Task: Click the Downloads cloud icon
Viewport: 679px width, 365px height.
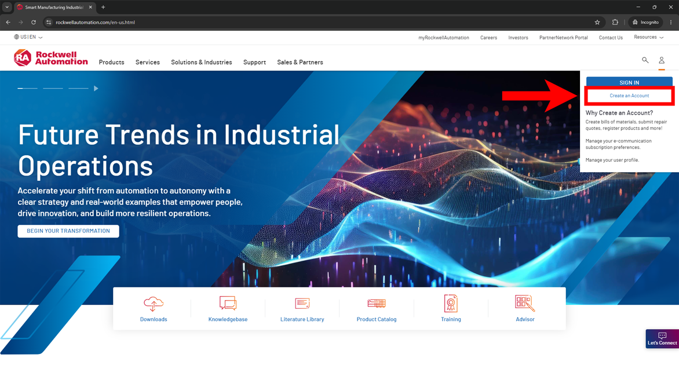Action: 154,304
